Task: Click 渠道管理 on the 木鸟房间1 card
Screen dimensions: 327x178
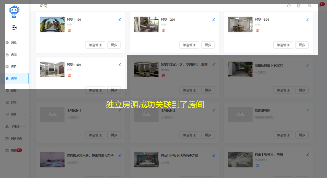Action: 95,135
